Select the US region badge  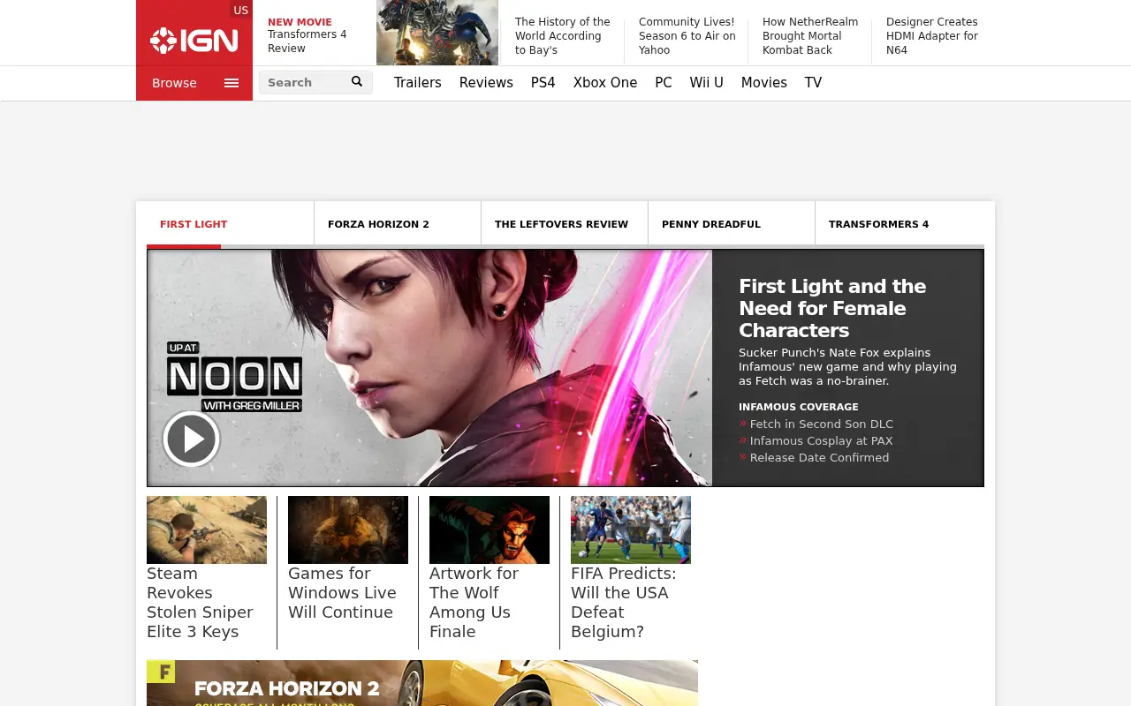click(240, 10)
